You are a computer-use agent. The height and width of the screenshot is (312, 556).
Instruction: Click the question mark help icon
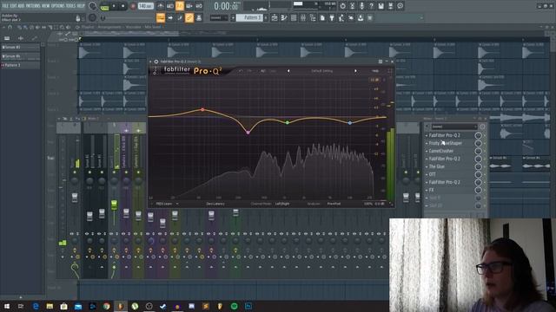pos(371,6)
